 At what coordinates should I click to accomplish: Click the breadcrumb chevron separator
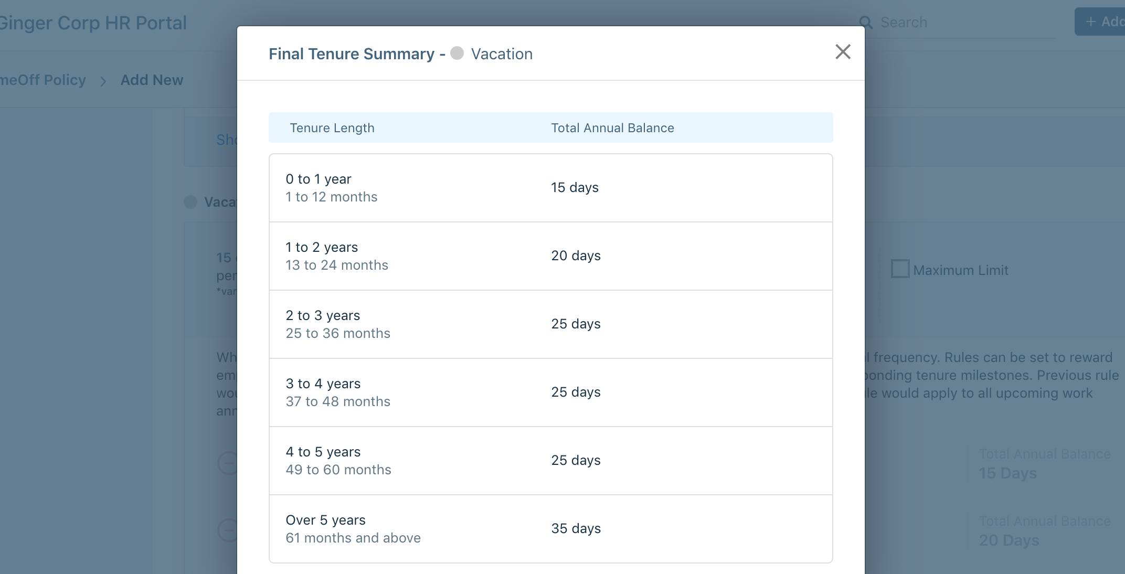click(103, 81)
